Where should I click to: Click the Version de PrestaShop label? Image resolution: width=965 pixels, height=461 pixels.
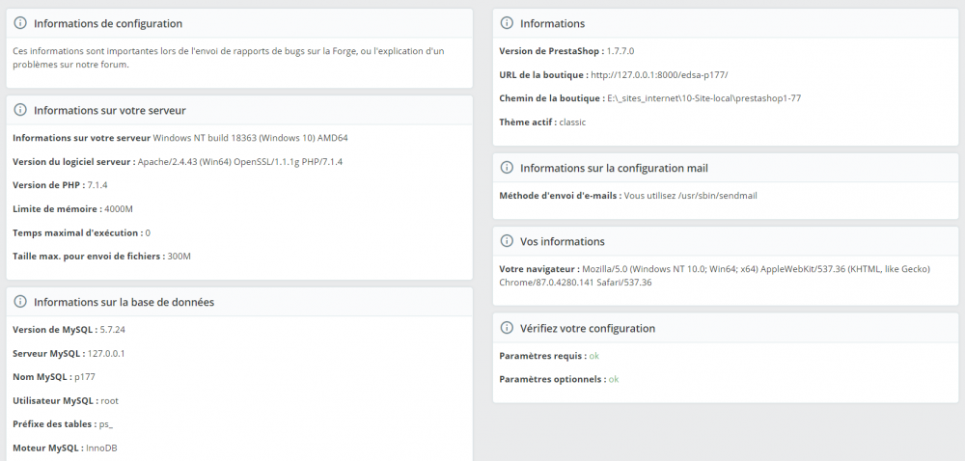[551, 51]
